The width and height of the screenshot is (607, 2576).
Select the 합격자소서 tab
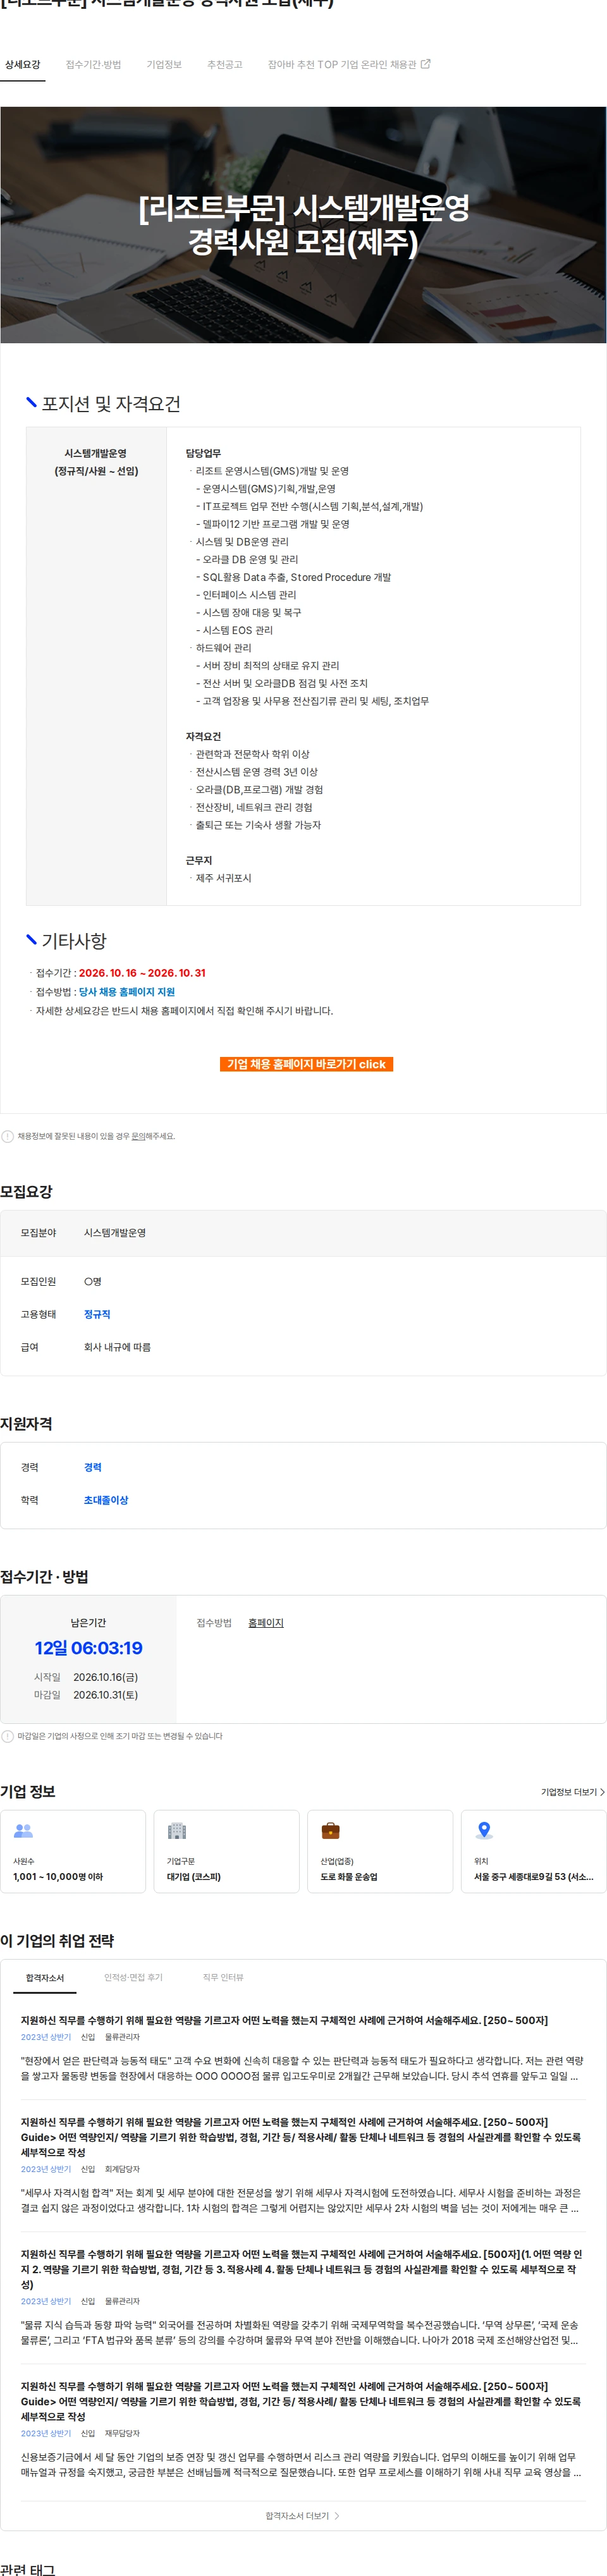click(x=45, y=1977)
